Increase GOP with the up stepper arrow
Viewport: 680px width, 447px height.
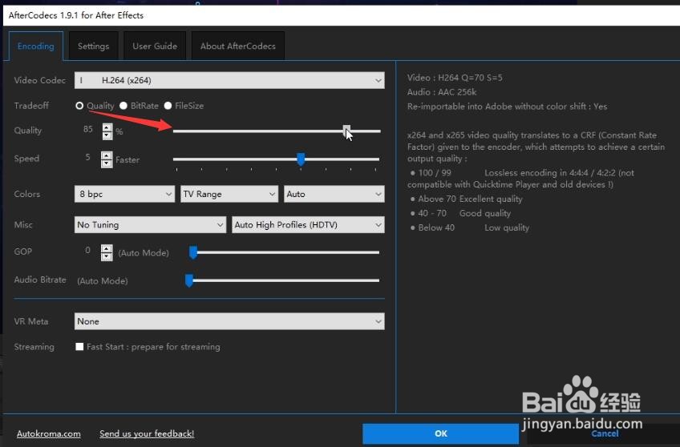click(x=107, y=248)
